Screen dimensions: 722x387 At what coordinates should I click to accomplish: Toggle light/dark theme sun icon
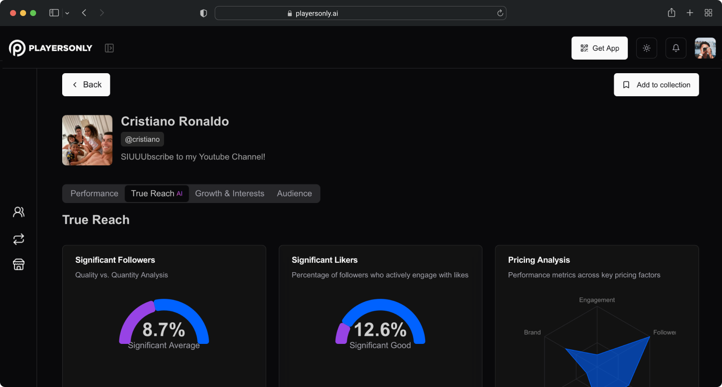pos(646,48)
